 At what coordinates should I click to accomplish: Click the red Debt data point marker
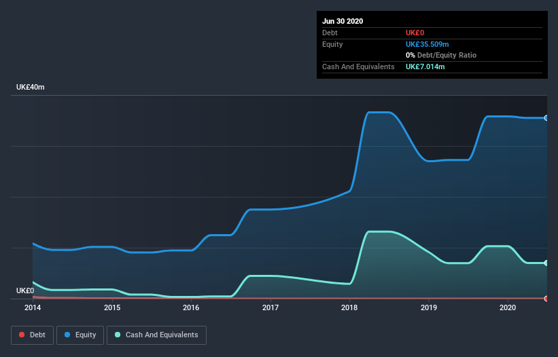(x=546, y=299)
